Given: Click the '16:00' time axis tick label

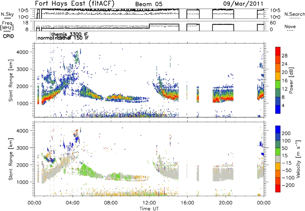Looking at the screenshot, I should (x=187, y=203).
